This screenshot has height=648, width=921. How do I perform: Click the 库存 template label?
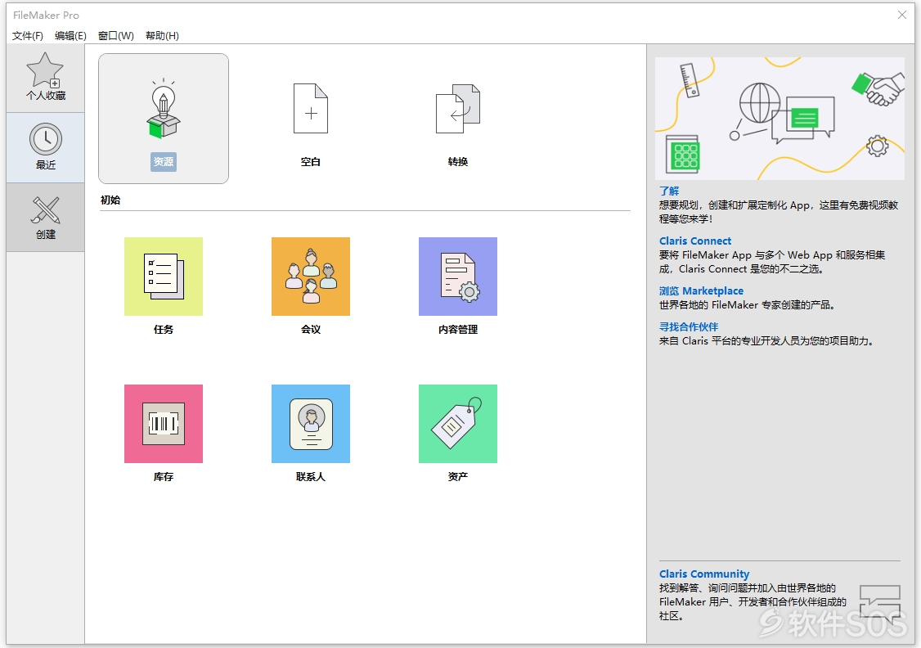[x=164, y=477]
